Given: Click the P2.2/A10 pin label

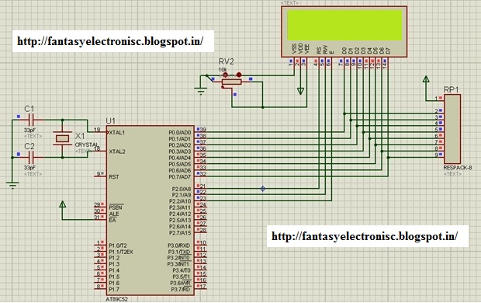Looking at the screenshot, I should tap(180, 201).
